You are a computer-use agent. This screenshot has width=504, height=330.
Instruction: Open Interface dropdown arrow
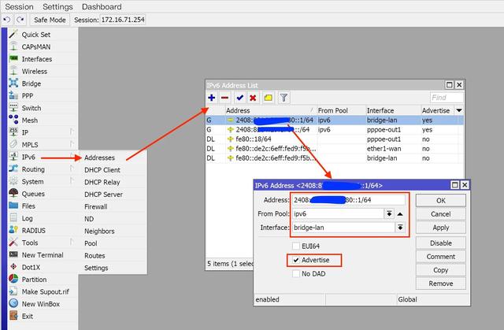400,228
